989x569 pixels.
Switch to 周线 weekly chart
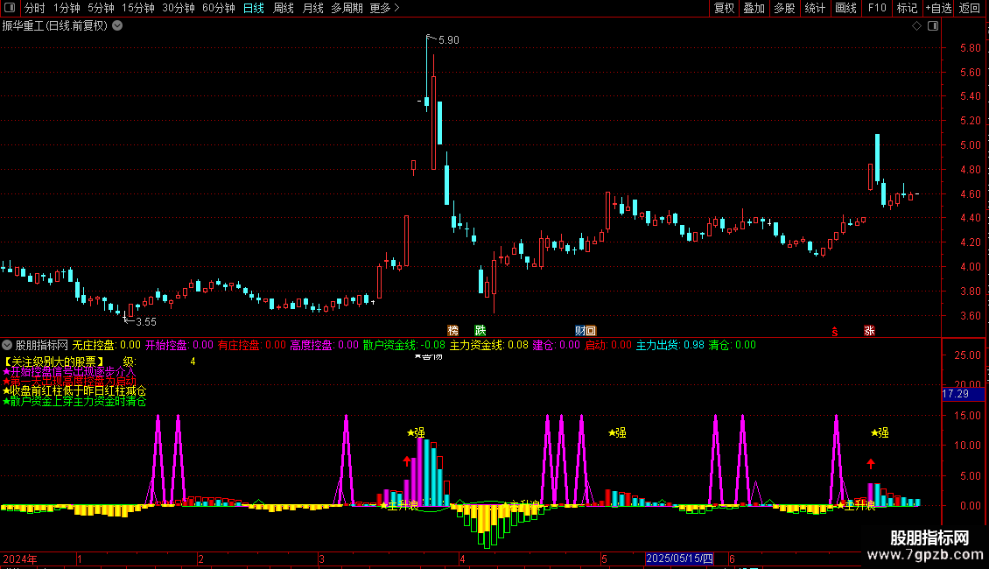tap(284, 8)
